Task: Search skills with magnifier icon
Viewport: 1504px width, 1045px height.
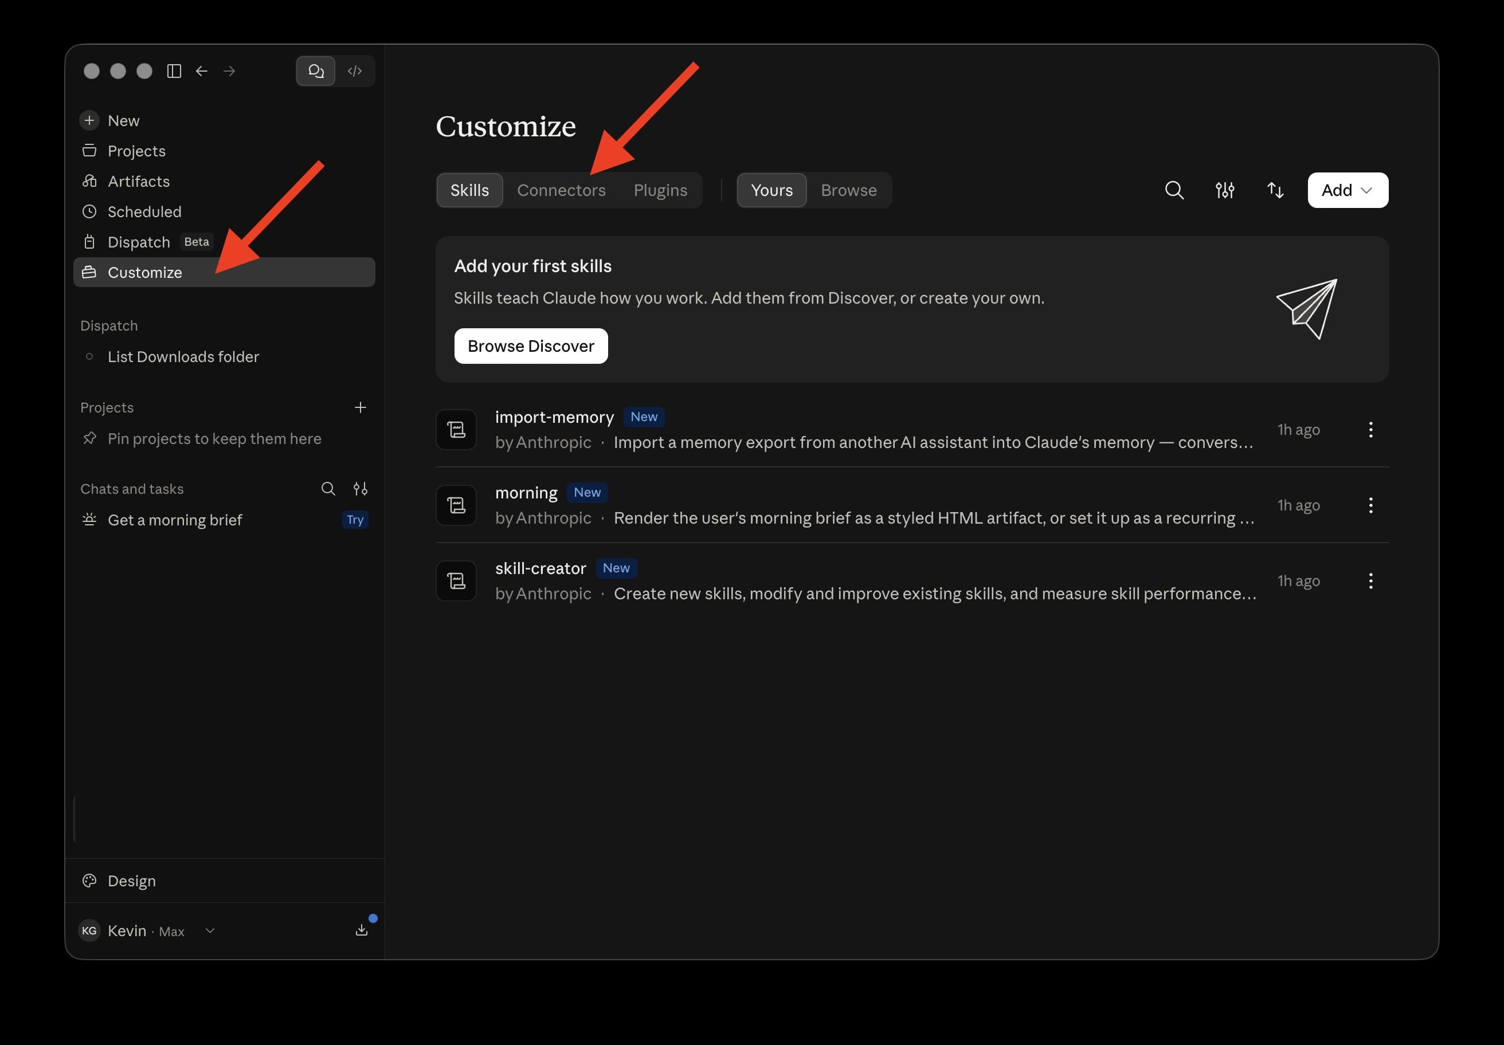Action: point(1174,190)
